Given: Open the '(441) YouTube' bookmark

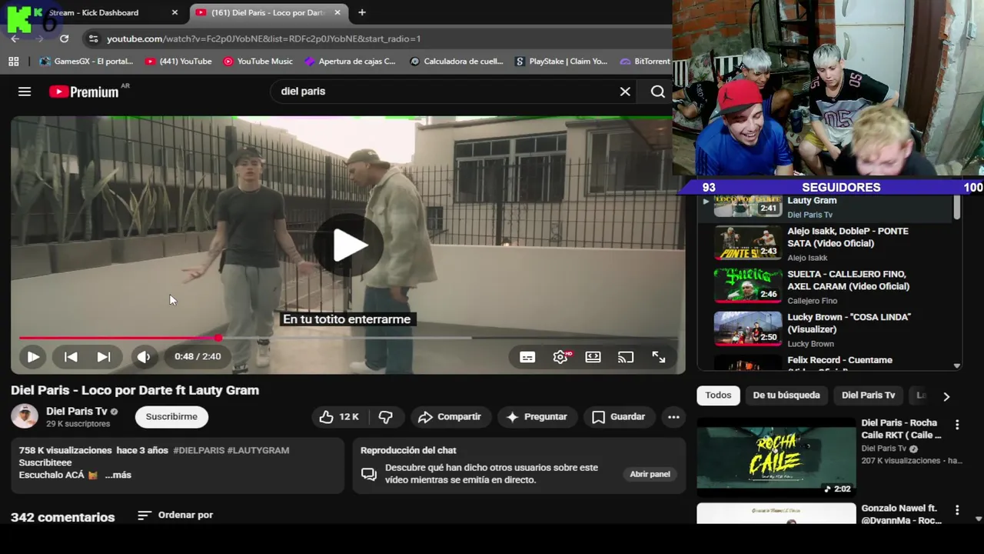Looking at the screenshot, I should pos(178,62).
